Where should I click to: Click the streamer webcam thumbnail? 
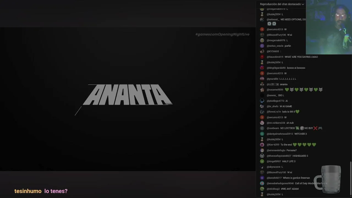[329, 27]
